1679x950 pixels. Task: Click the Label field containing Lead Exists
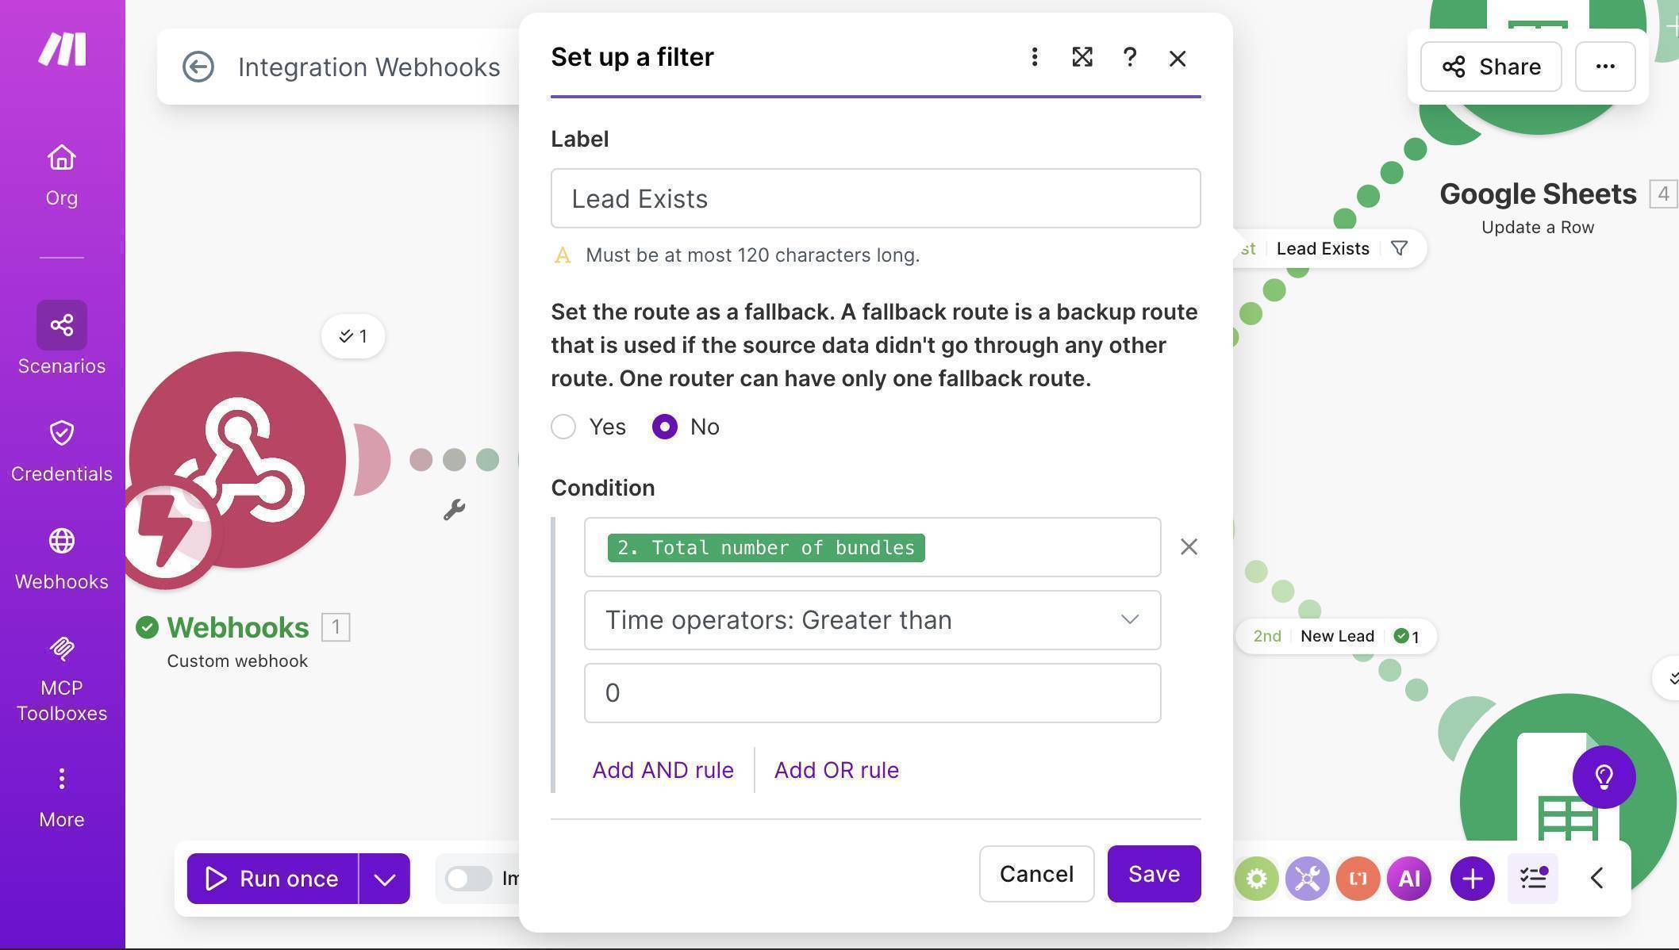pos(875,198)
